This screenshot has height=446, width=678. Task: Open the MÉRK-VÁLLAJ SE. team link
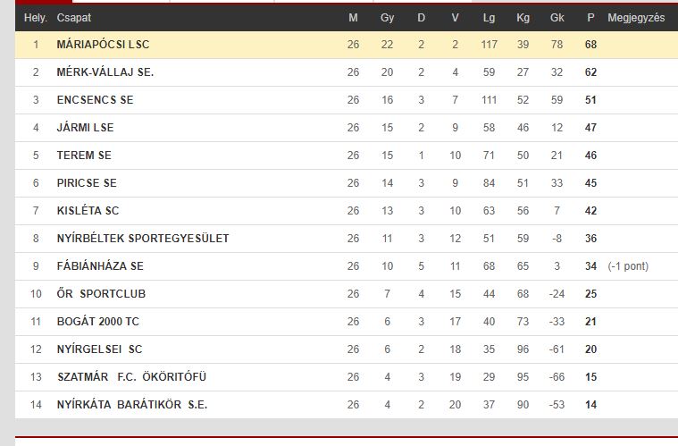(x=105, y=72)
